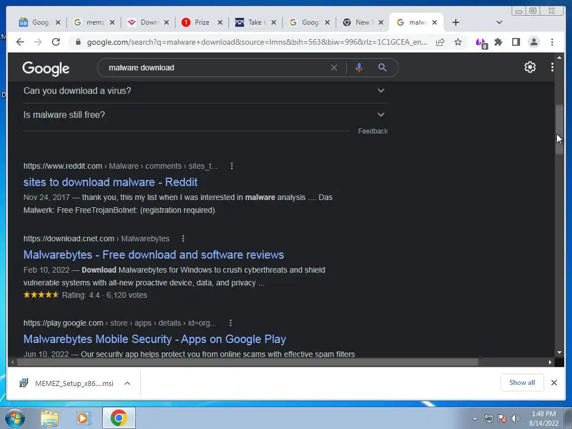Close the downloads bar
The height and width of the screenshot is (429, 572).
tap(554, 383)
